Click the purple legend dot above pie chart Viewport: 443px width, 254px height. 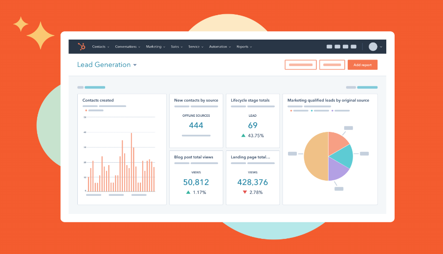[x=332, y=110]
